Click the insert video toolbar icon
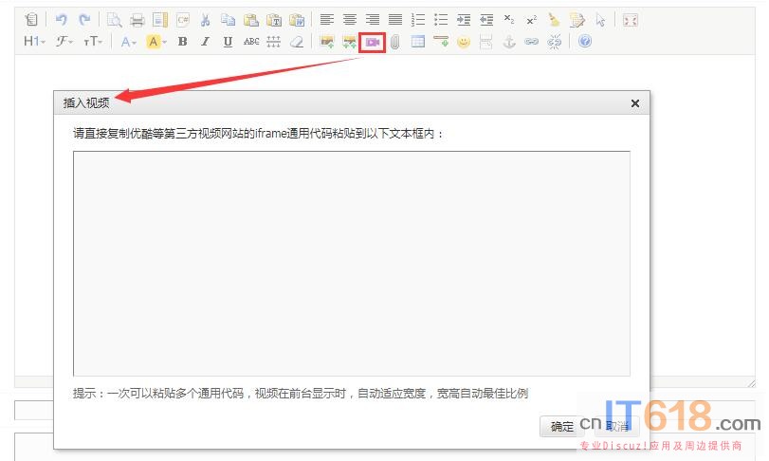769x461 pixels. [373, 42]
